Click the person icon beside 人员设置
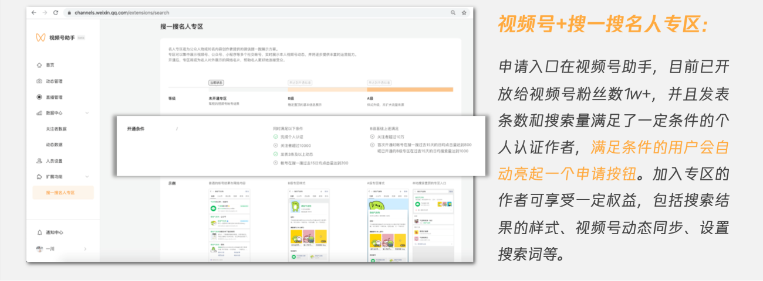This screenshot has height=281, width=763. tap(39, 160)
